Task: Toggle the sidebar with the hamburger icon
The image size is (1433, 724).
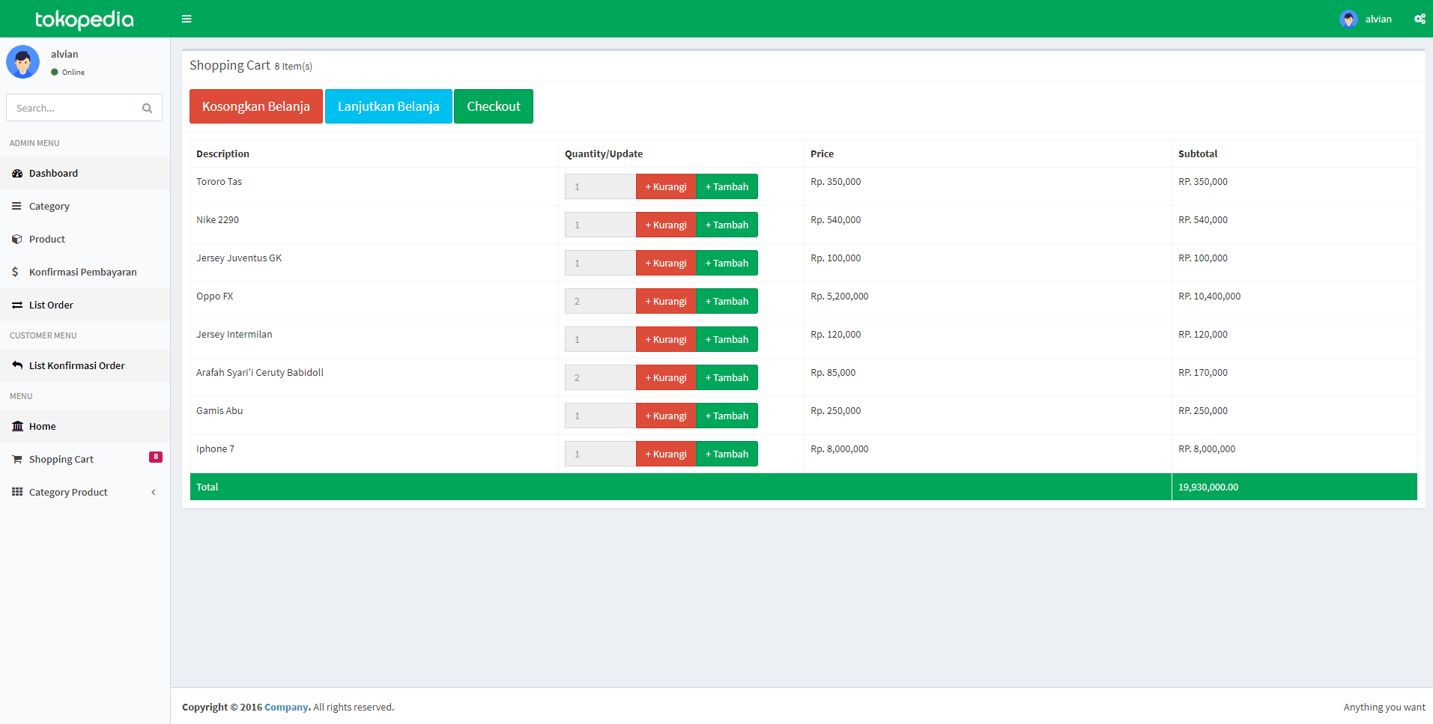Action: pos(187,18)
